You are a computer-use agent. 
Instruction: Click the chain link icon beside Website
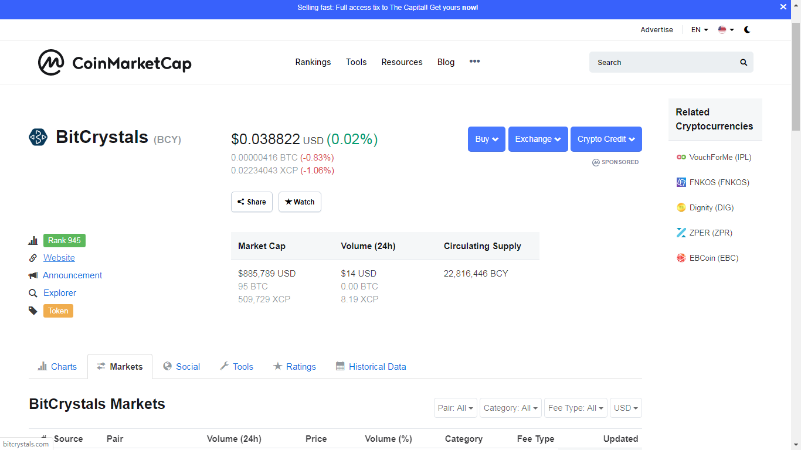coord(33,258)
